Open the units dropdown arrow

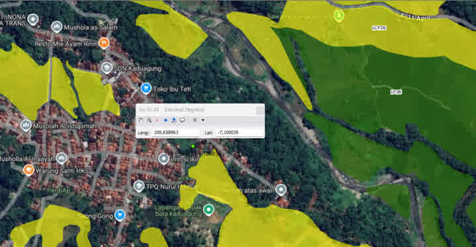[203, 120]
